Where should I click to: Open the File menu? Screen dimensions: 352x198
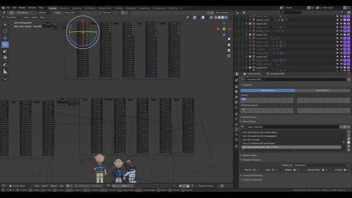8,8
